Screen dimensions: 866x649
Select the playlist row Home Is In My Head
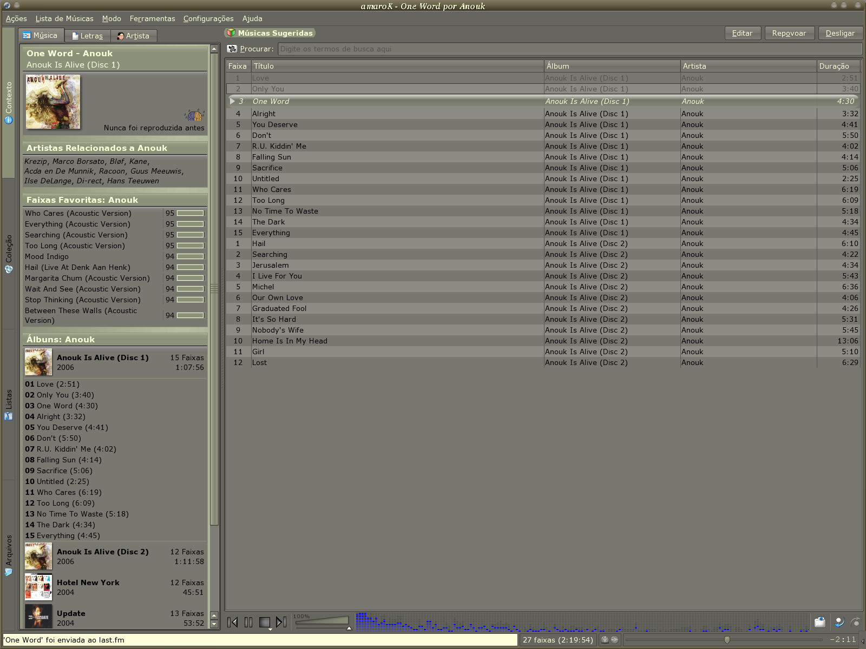point(543,341)
